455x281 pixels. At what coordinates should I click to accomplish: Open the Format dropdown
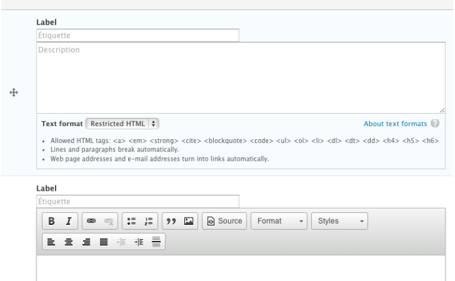pyautogui.click(x=280, y=221)
